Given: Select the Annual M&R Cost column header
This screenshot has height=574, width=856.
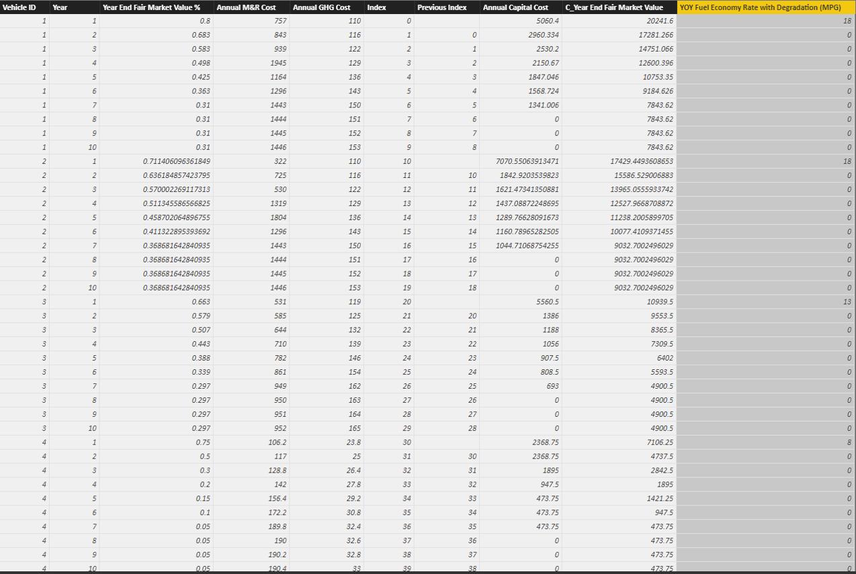Looking at the screenshot, I should click(251, 7).
